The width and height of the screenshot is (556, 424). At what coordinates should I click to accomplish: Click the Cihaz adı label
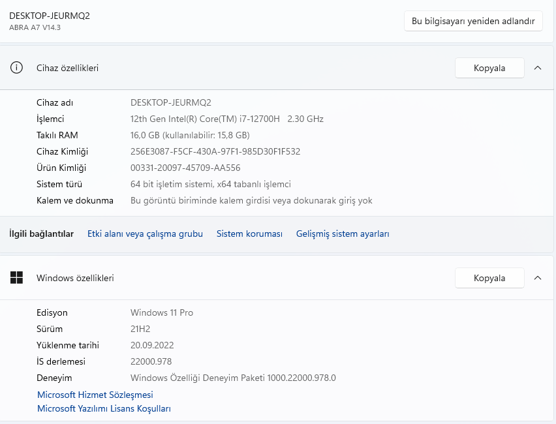(x=55, y=102)
